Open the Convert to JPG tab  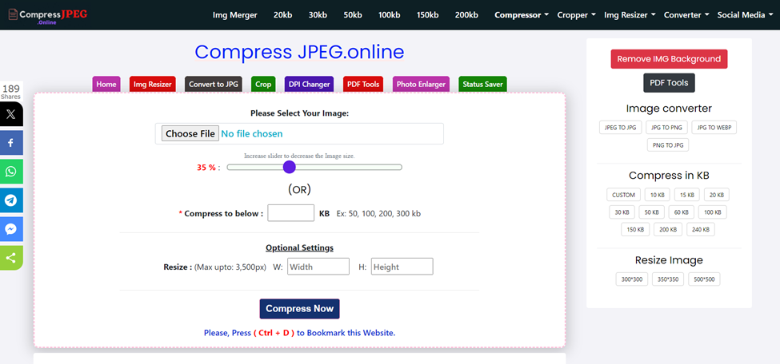point(213,85)
